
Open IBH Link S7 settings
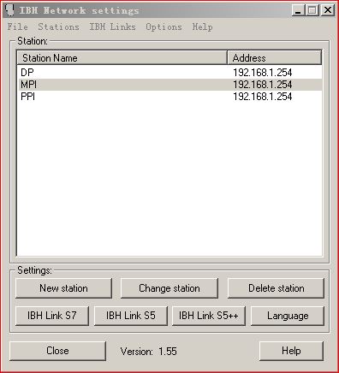[52, 316]
